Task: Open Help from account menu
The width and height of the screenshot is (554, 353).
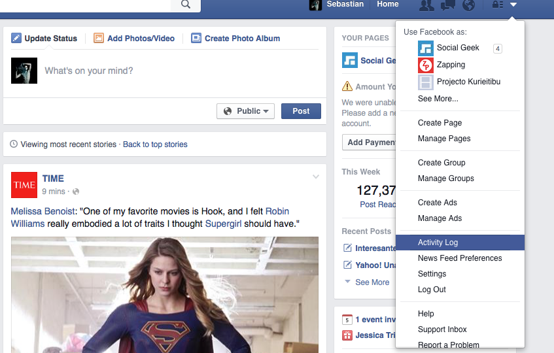Action: click(x=426, y=314)
